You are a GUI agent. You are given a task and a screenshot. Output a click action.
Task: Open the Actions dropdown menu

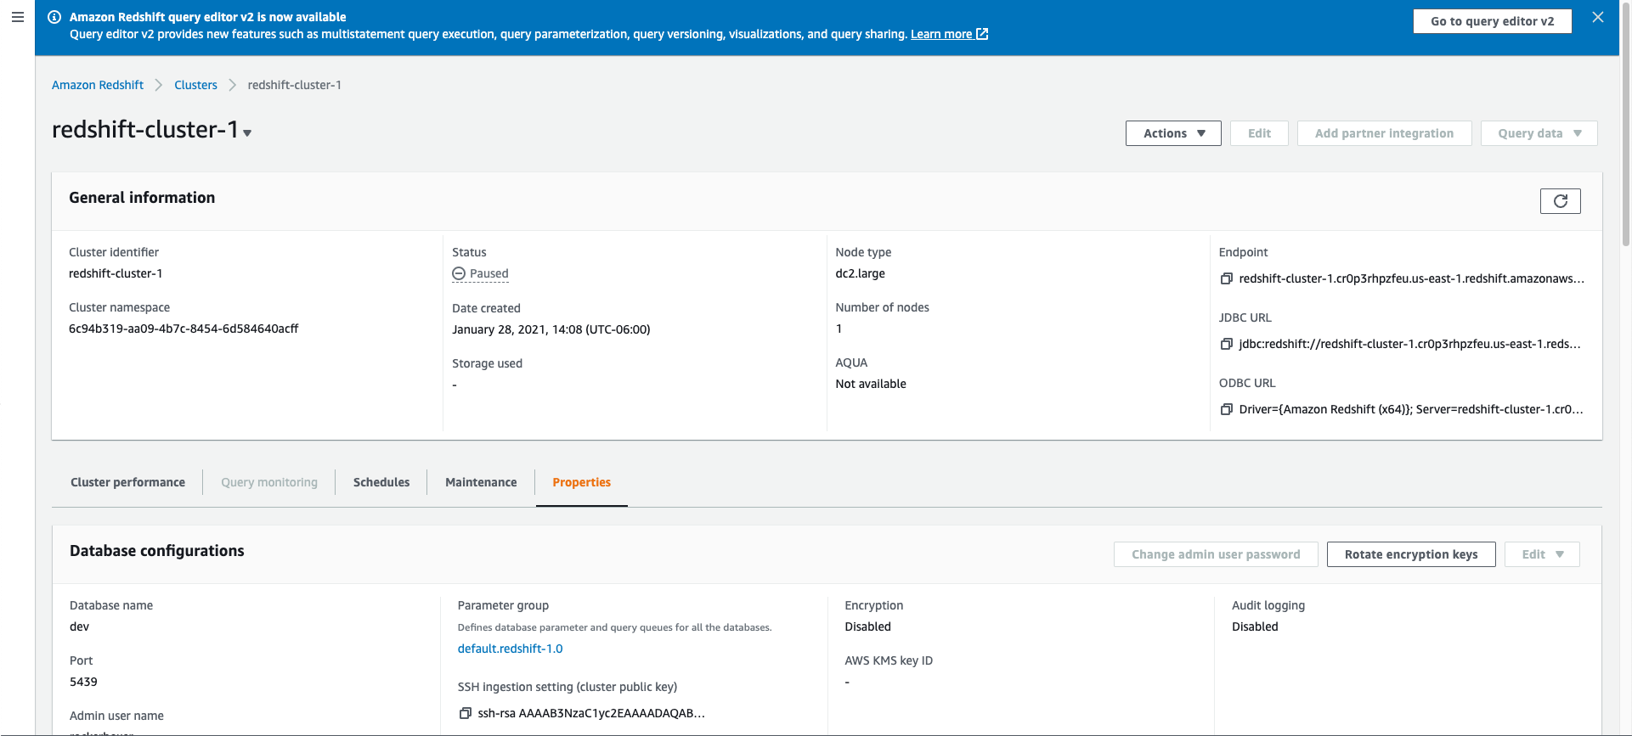pos(1173,133)
